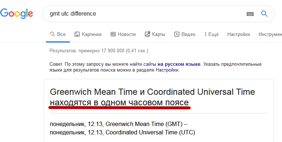Click the three-dot Ещё icon
The width and height of the screenshot is (282, 142).
pos(205,34)
